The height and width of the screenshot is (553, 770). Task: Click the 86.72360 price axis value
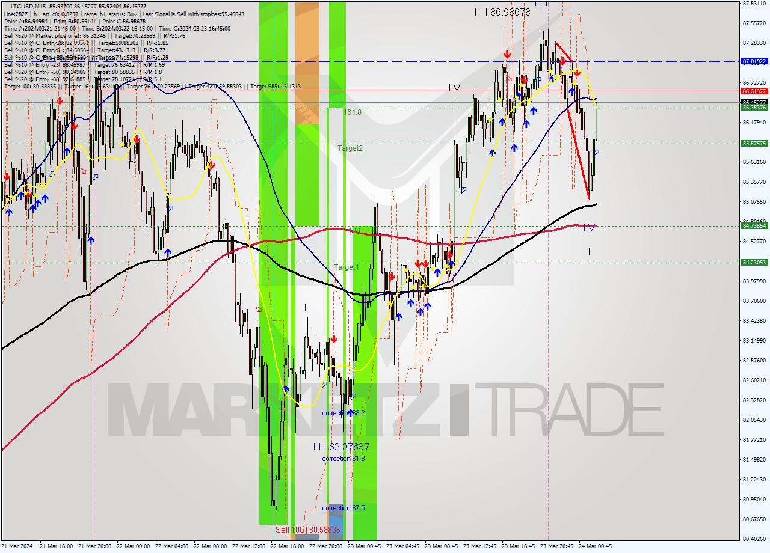click(x=754, y=83)
